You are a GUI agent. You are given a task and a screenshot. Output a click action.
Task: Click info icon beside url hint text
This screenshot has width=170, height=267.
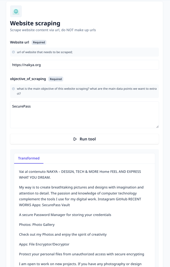click(x=14, y=52)
